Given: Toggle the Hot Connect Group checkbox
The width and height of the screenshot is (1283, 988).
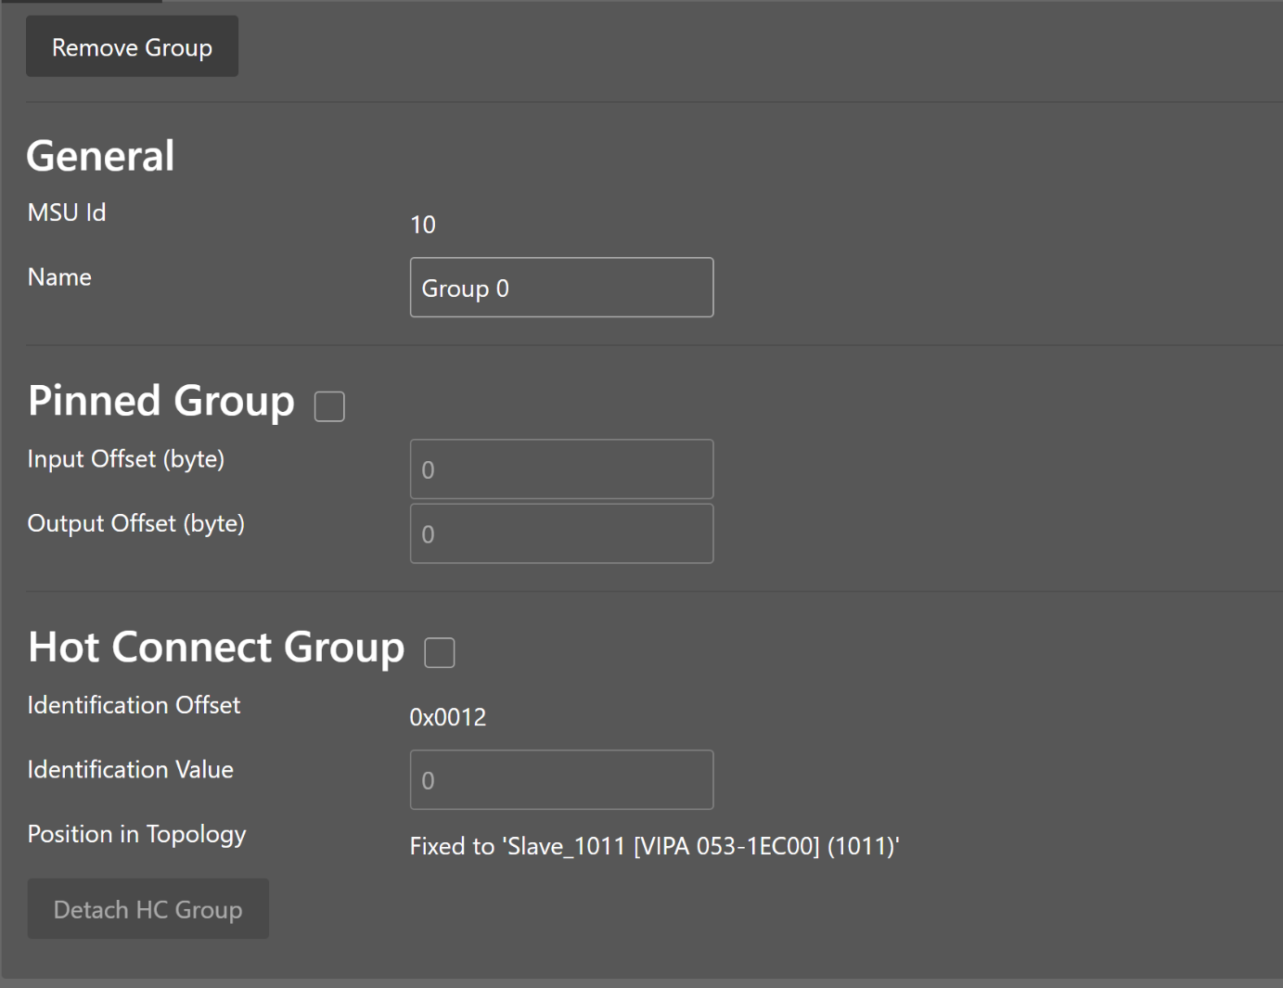Looking at the screenshot, I should click(439, 652).
